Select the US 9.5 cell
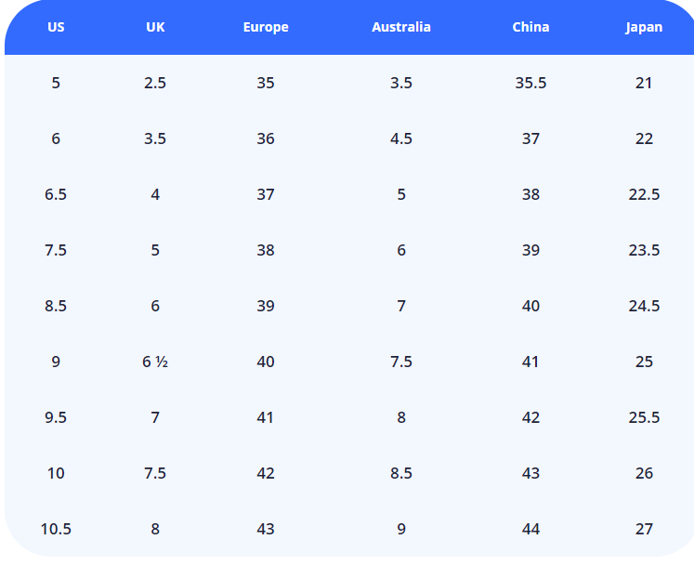Viewport: 694px width, 566px height. pos(56,417)
